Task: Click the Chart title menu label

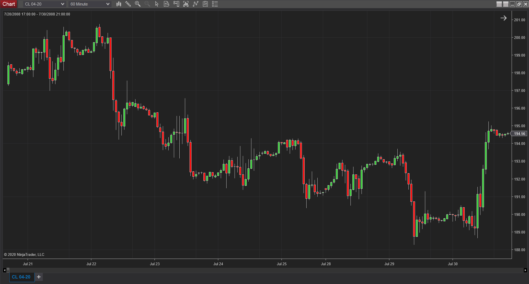Action: (x=9, y=4)
